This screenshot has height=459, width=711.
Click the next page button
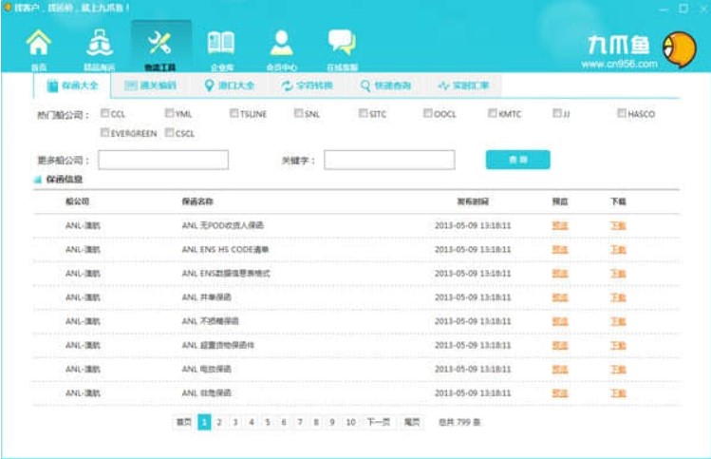tap(378, 422)
